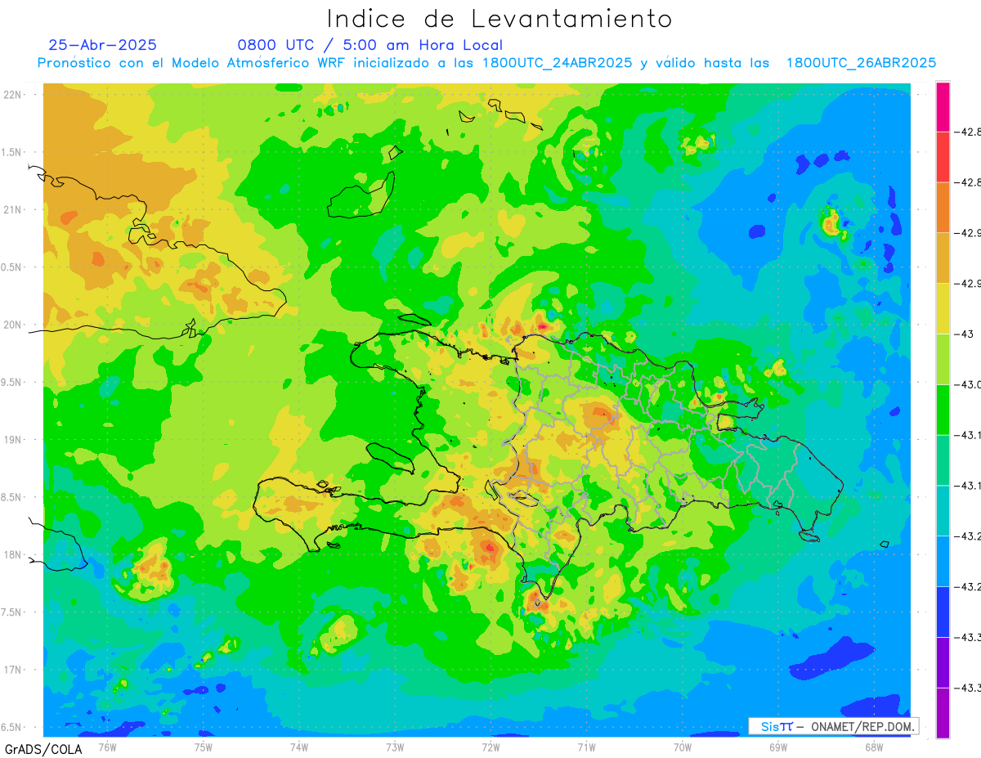Screen dimensions: 981x758
Task: Click the '69W' longitude label
Action: pos(778,746)
